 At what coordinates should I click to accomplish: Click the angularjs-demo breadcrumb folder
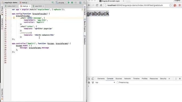pyautogui.click(x=10, y=3)
